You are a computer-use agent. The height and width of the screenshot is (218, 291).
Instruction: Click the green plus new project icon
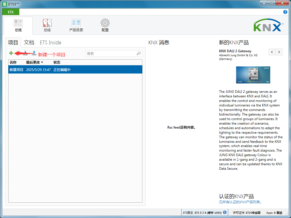coord(11,53)
